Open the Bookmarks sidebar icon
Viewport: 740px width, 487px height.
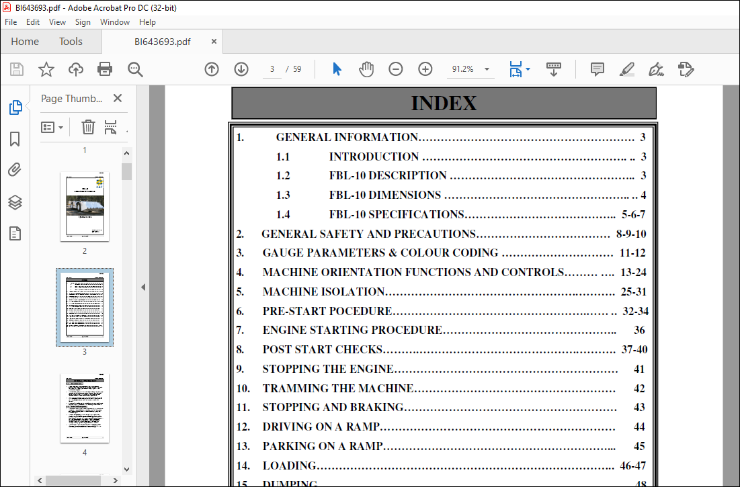pyautogui.click(x=15, y=139)
